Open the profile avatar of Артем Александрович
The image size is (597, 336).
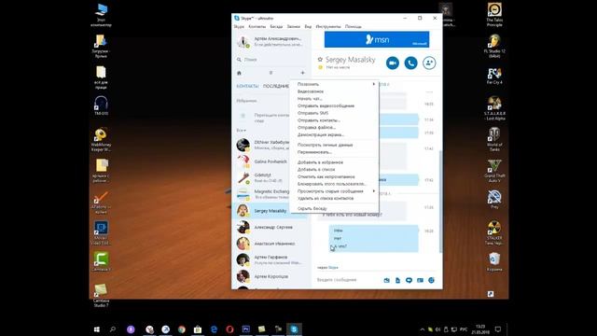(243, 41)
